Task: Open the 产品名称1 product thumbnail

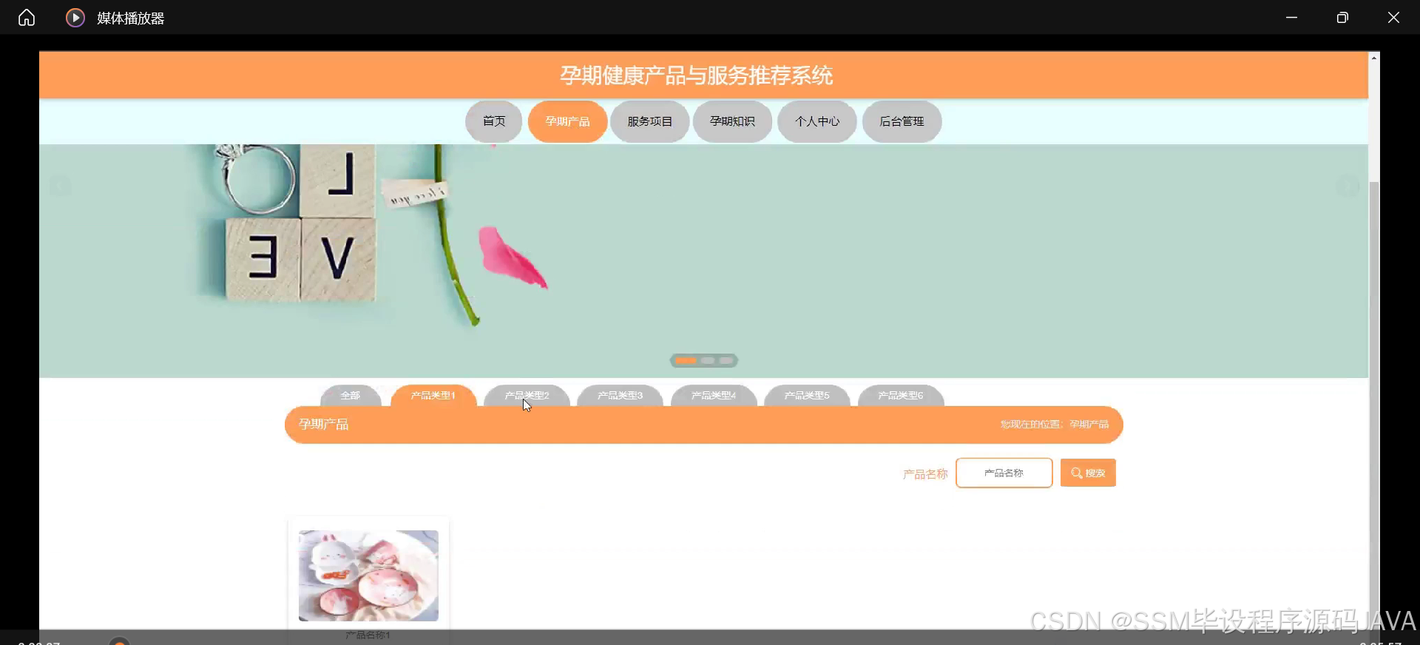Action: (x=368, y=575)
